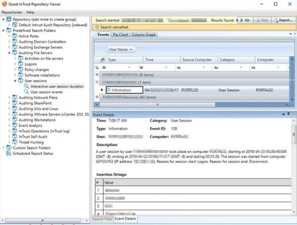Expand the Auditing Domain Controllers node

pos(9,42)
